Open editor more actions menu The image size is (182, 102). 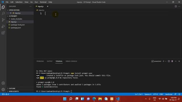coord(179,6)
